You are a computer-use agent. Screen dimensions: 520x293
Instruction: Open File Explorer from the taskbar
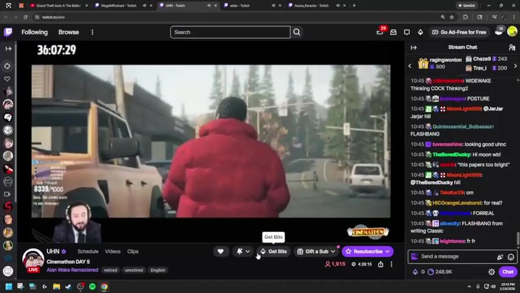56,286
